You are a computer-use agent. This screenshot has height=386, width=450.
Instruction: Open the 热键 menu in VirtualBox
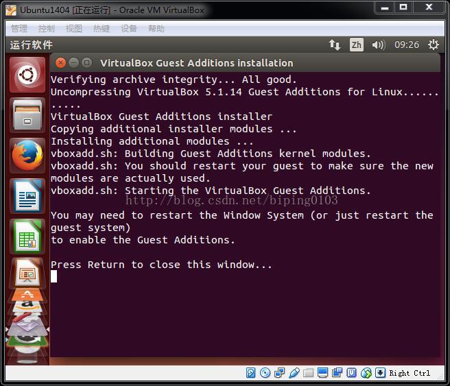click(x=102, y=28)
